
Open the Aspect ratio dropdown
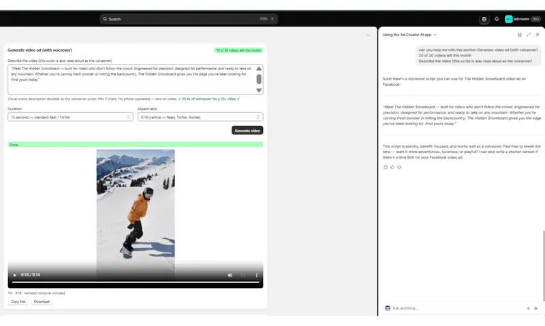pyautogui.click(x=200, y=117)
